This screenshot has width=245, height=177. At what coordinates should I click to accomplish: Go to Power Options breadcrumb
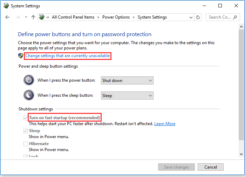coord(116,17)
